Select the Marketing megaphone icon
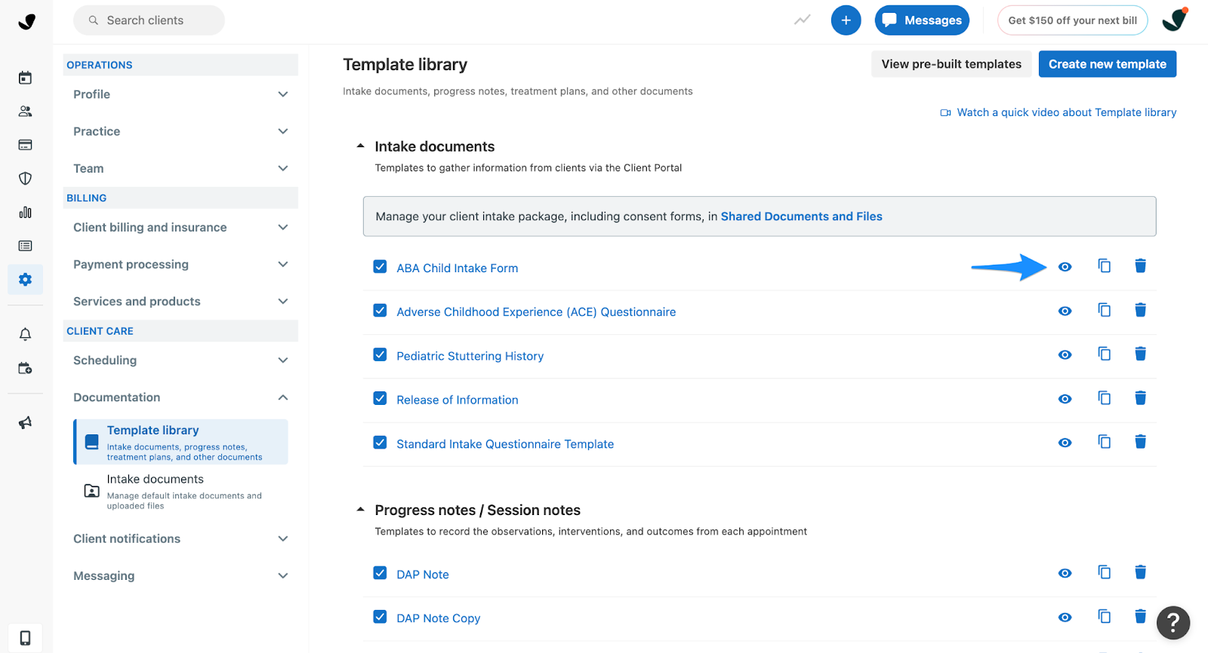The width and height of the screenshot is (1208, 653). [x=25, y=422]
